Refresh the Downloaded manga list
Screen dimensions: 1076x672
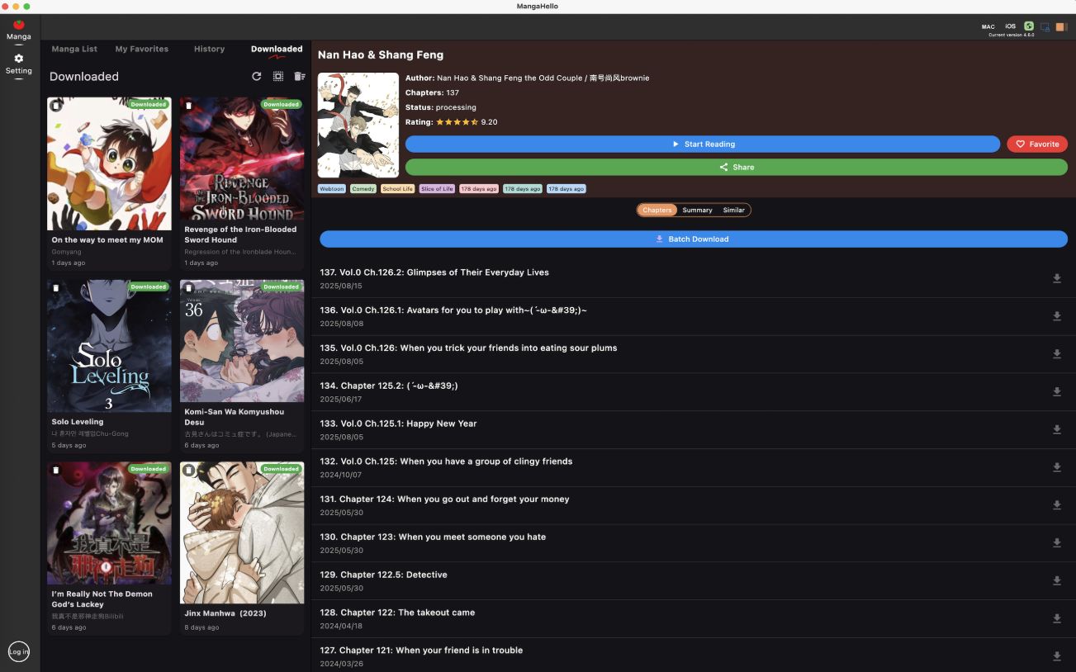[257, 76]
